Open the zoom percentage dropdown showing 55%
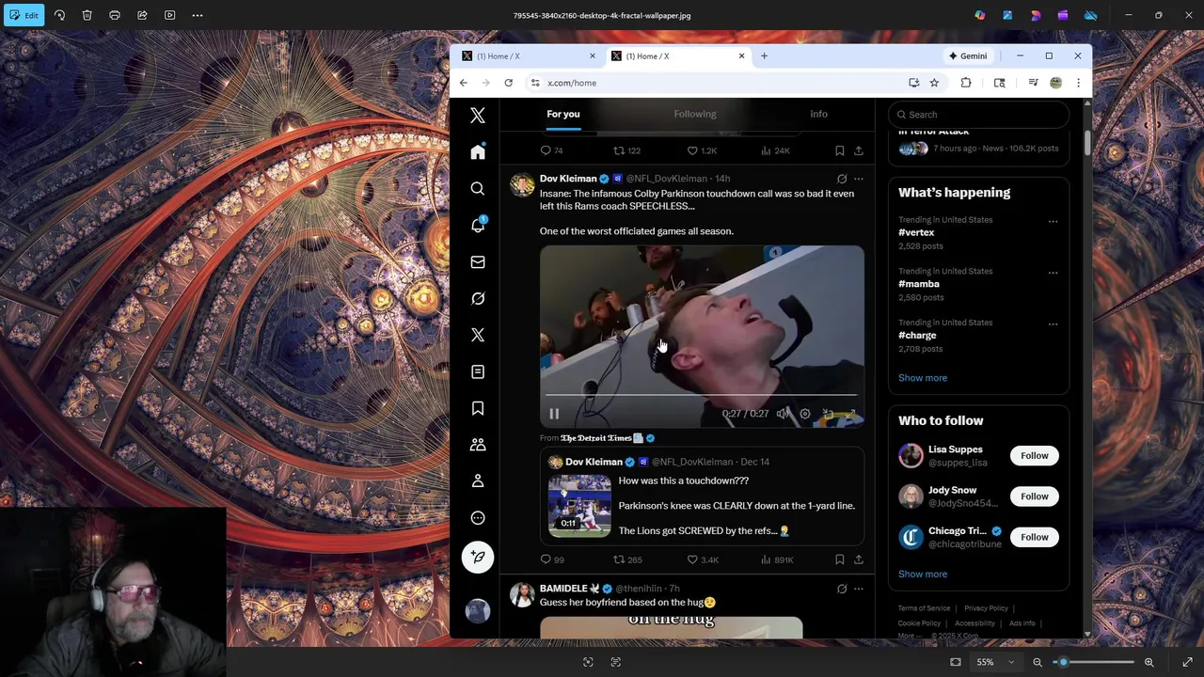 tap(994, 662)
